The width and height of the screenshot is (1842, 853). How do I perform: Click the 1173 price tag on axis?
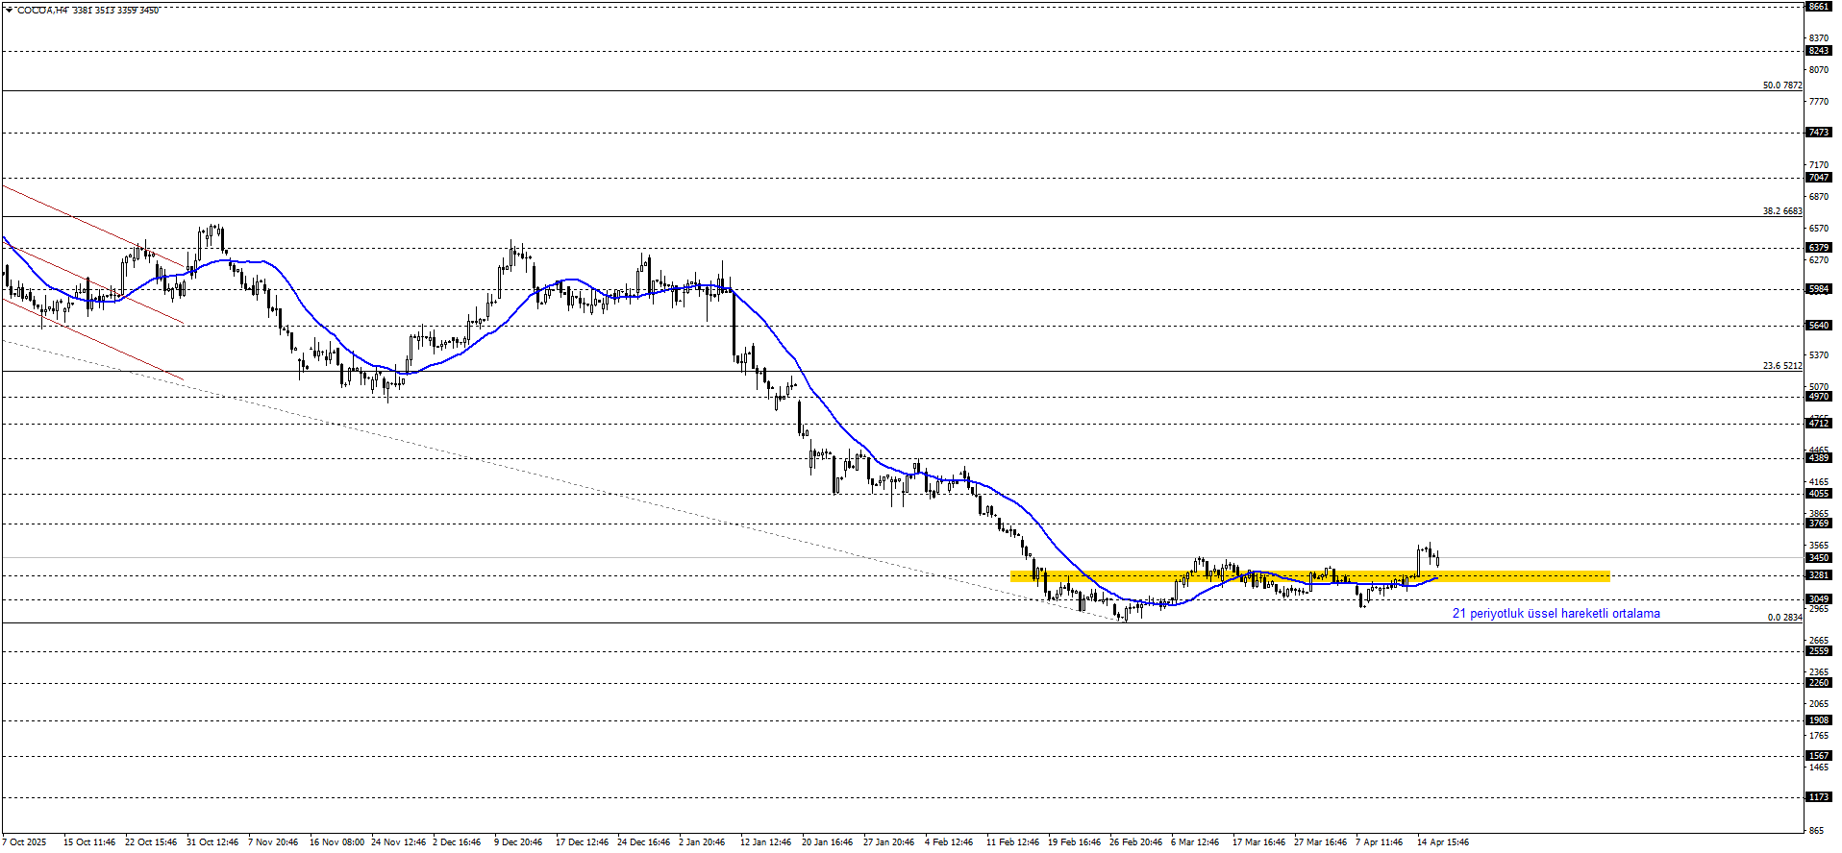tap(1818, 797)
